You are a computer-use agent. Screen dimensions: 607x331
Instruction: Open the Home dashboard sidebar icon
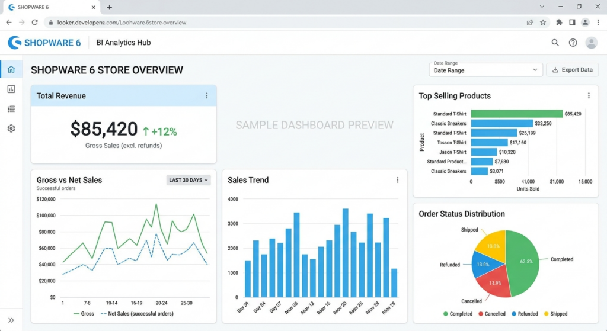click(11, 70)
